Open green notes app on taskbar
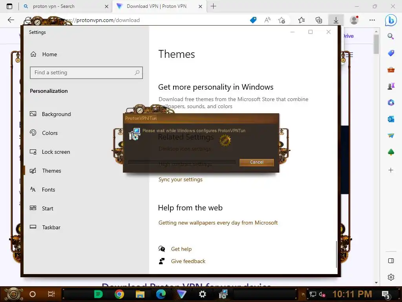Screen dimensions: 402x302 (98, 294)
